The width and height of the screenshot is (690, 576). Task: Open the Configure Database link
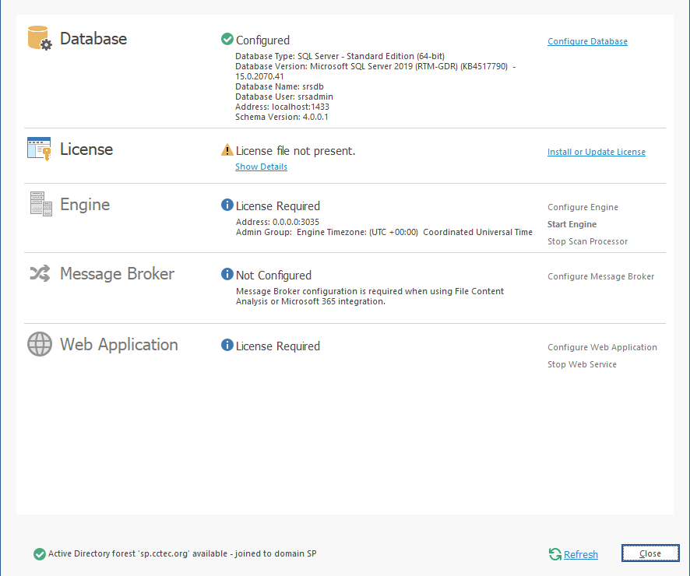[587, 41]
